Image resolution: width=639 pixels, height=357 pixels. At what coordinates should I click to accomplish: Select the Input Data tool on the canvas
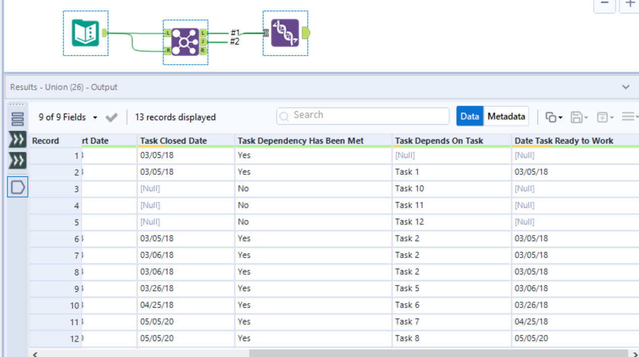click(x=85, y=33)
